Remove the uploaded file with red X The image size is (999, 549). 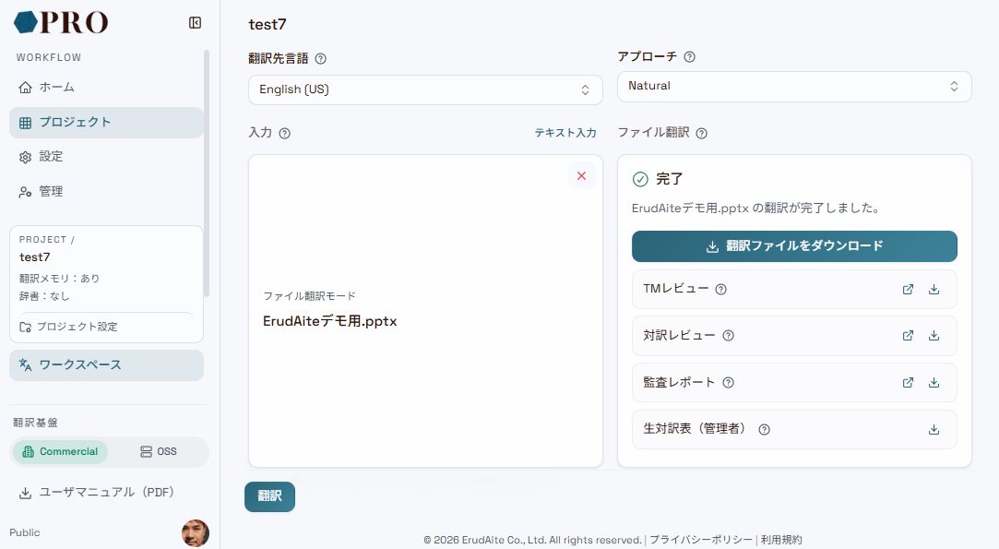point(582,176)
